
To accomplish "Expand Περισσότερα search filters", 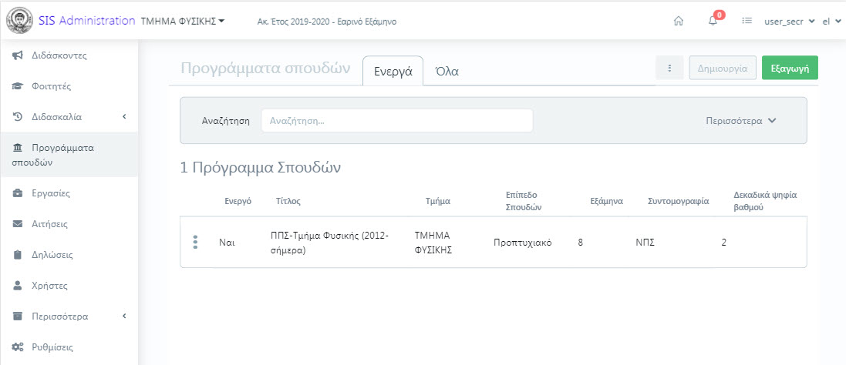I will 741,121.
